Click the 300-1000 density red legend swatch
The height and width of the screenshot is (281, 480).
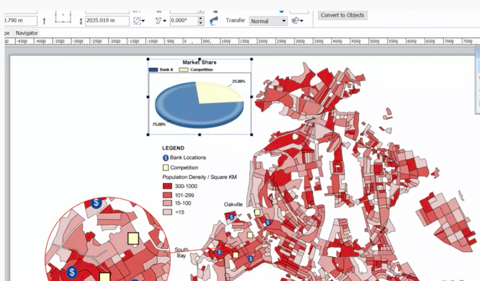167,187
